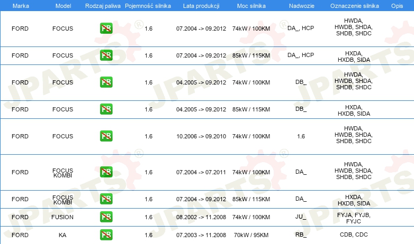Click the Oznaczenie silnika column header
Screen dimensions: 414x244
(355, 6)
